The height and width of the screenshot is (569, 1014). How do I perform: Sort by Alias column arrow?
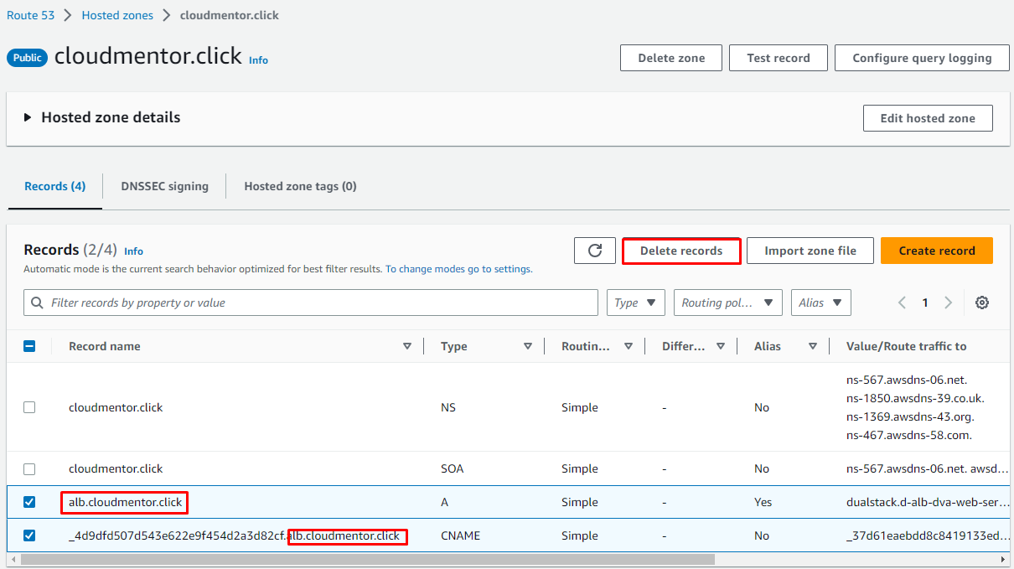tap(813, 346)
